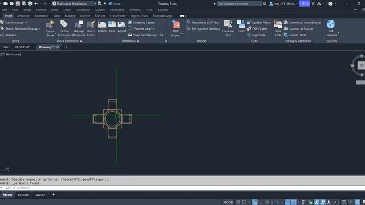Open the Snap to Underlays ON dropdown
This screenshot has height=205, width=365.
tap(165, 35)
